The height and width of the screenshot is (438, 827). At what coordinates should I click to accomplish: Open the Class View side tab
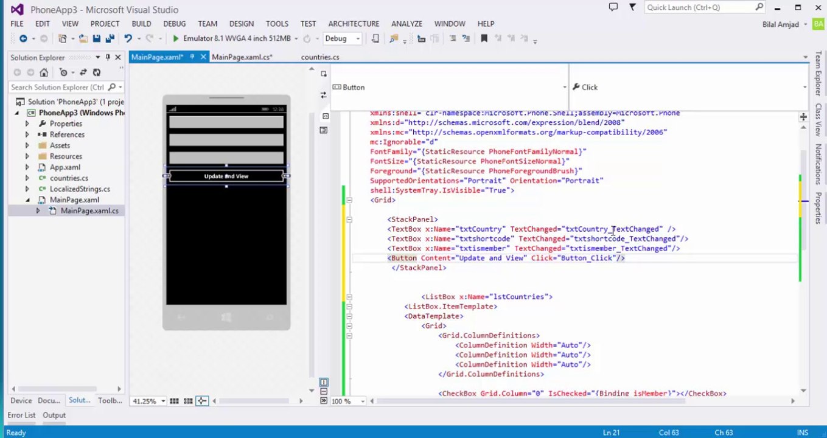coord(818,119)
